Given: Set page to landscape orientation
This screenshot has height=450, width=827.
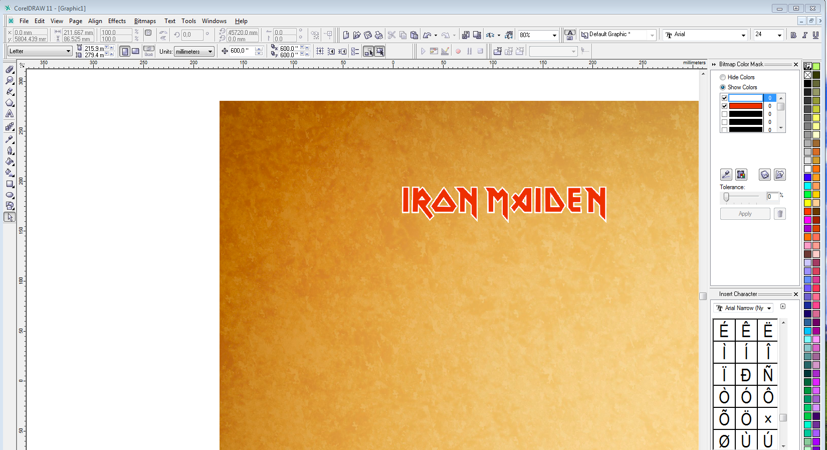Looking at the screenshot, I should (x=135, y=51).
